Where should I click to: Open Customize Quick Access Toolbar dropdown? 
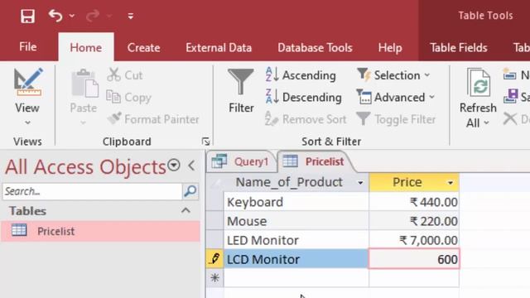pos(131,16)
